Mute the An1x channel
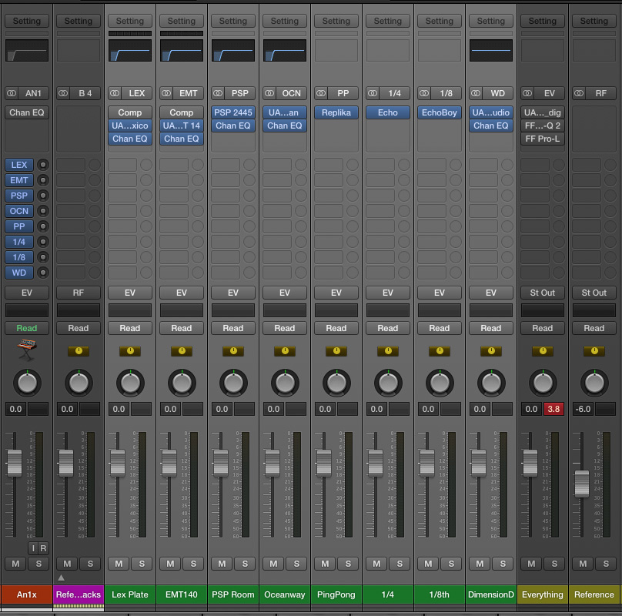 (15, 564)
